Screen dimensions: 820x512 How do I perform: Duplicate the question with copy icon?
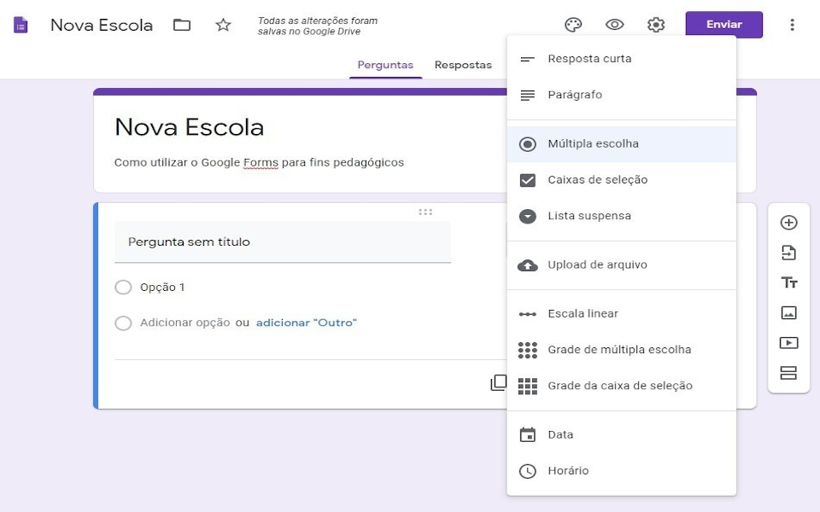pyautogui.click(x=498, y=382)
